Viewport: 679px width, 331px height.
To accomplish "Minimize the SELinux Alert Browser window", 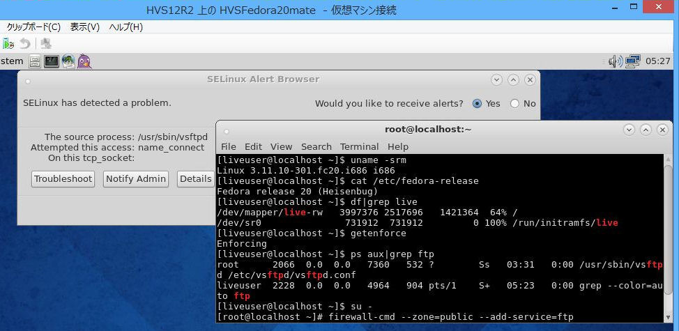I will [x=496, y=79].
